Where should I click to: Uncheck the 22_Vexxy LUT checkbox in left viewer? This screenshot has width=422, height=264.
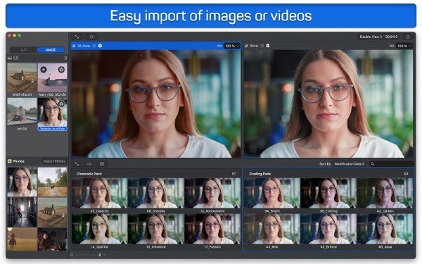tap(74, 46)
